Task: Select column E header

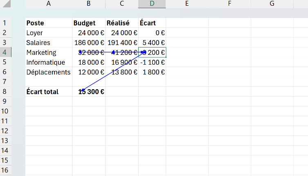Action: pos(187,4)
